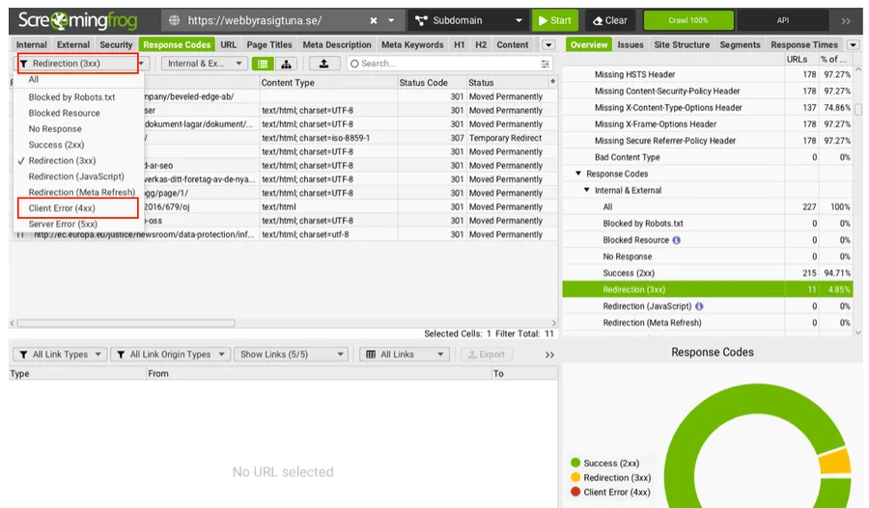
Task: Open the All Link Types filter dropdown
Action: pos(60,354)
